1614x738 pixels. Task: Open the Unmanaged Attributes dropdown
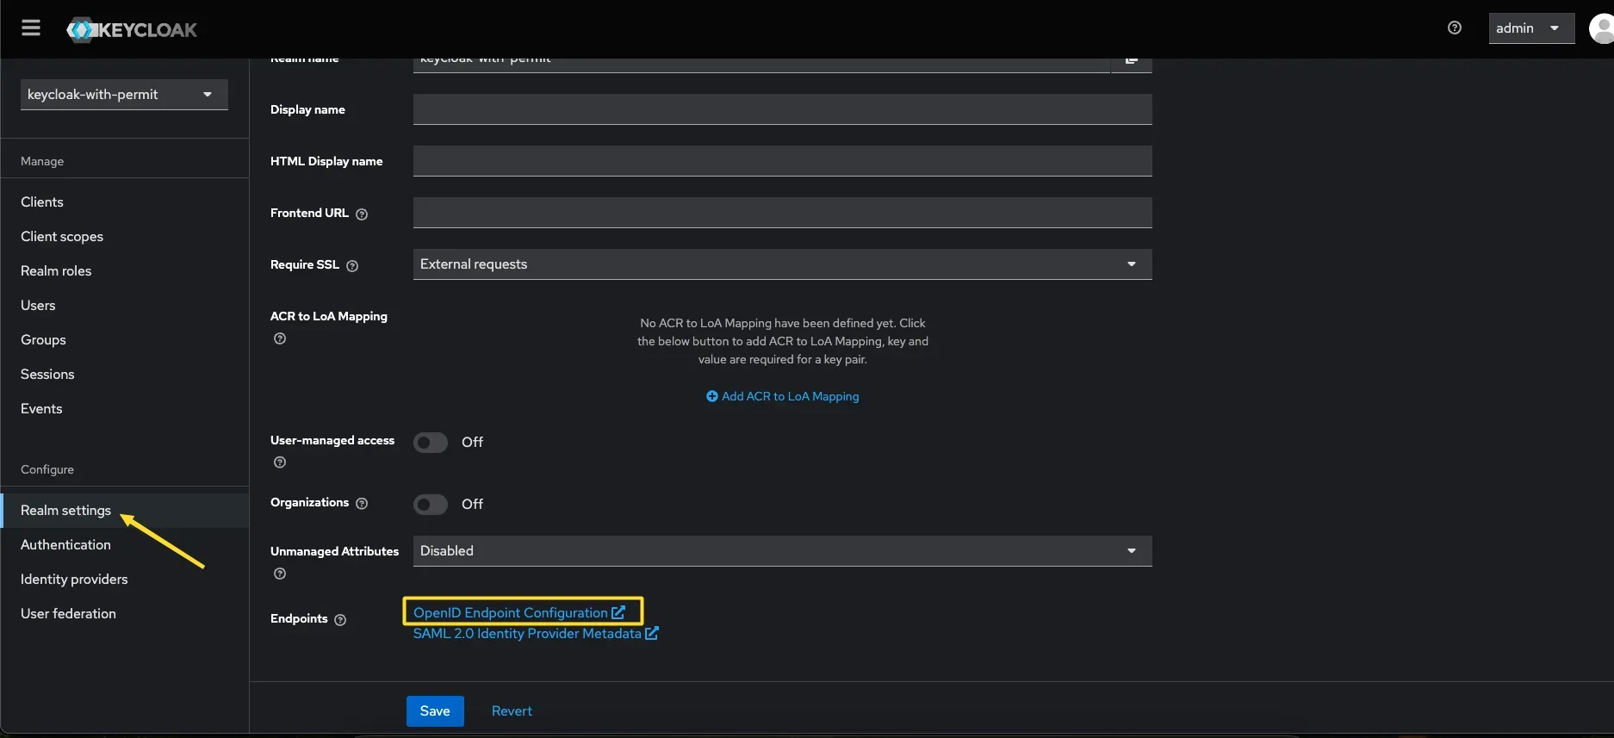[x=782, y=551]
